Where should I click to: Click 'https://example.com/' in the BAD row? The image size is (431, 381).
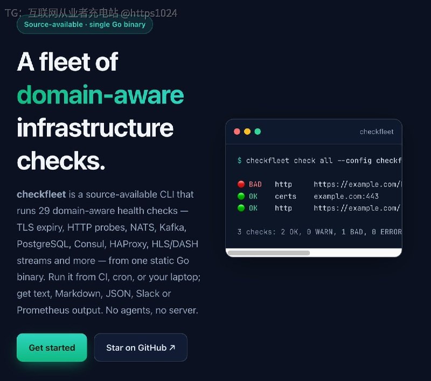point(358,184)
